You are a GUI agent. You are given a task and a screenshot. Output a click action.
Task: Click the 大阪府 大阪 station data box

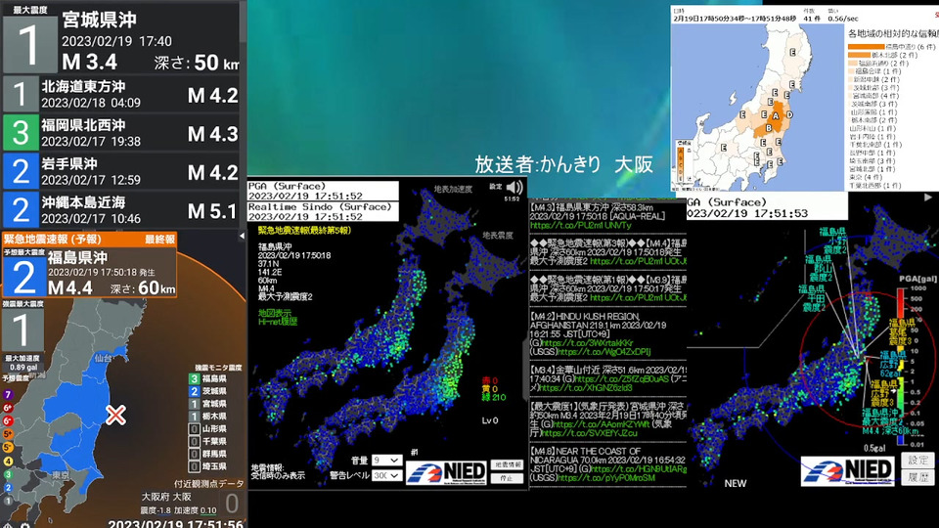191,503
